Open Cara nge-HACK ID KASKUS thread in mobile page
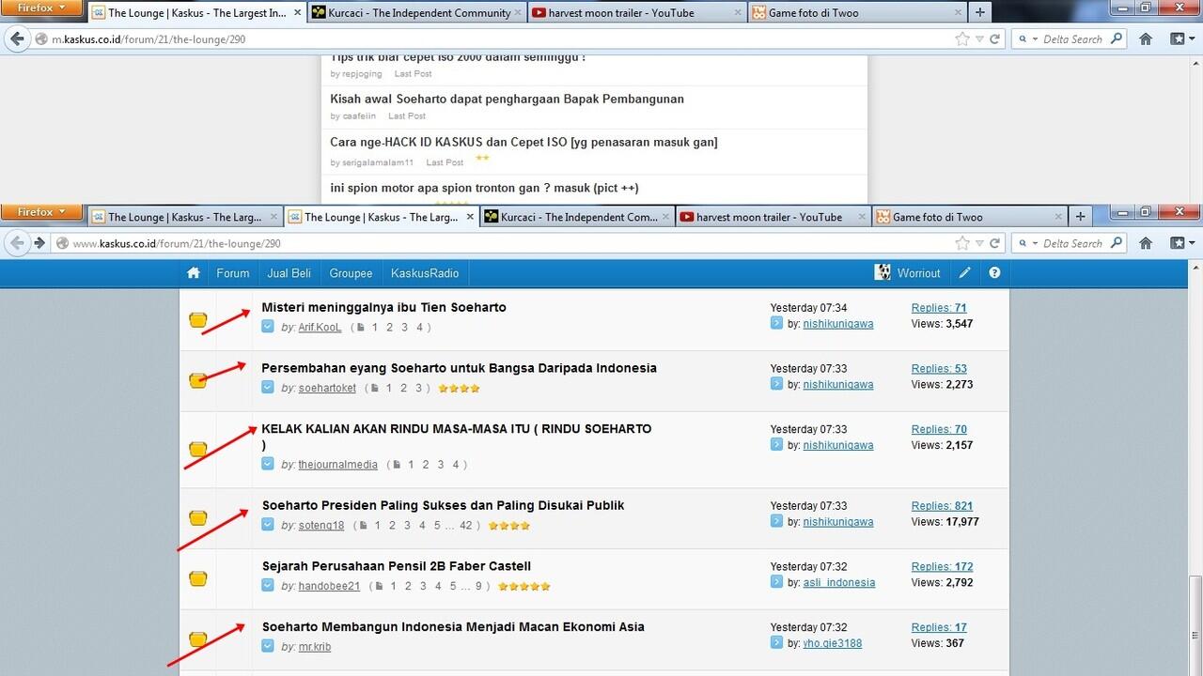Screen dimensions: 1203x676 [523, 143]
